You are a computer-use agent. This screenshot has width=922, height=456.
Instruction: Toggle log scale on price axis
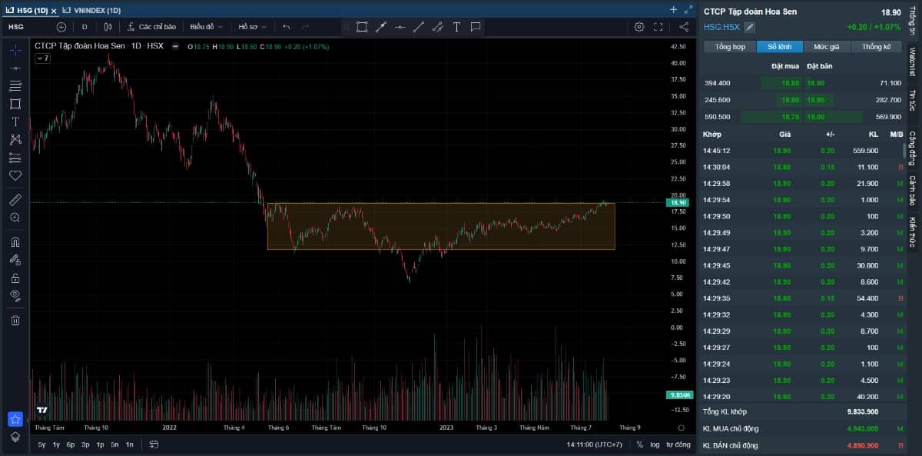655,444
